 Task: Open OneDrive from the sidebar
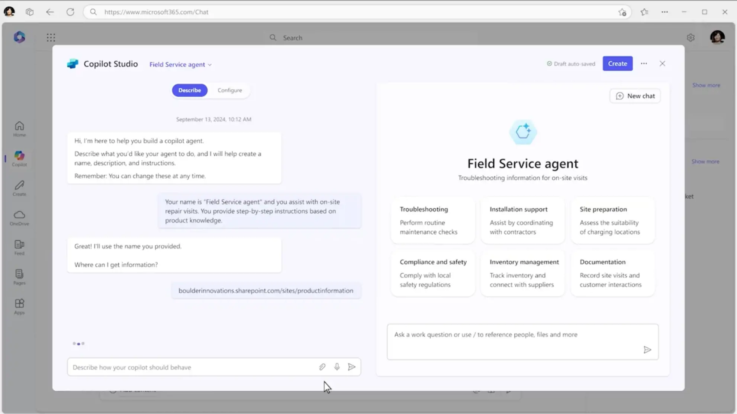[19, 218]
